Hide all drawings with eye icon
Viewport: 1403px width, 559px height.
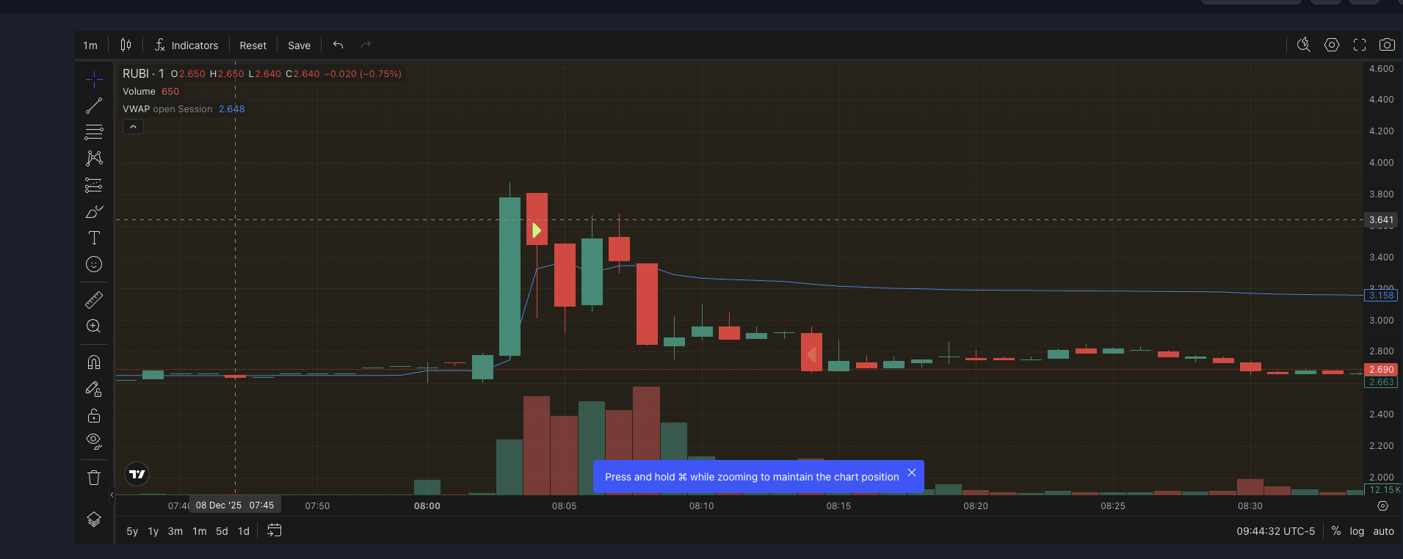(94, 441)
